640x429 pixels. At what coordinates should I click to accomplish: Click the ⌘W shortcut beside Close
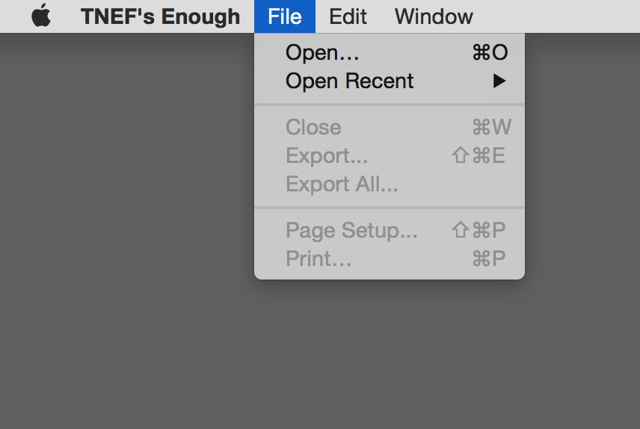pyautogui.click(x=492, y=127)
